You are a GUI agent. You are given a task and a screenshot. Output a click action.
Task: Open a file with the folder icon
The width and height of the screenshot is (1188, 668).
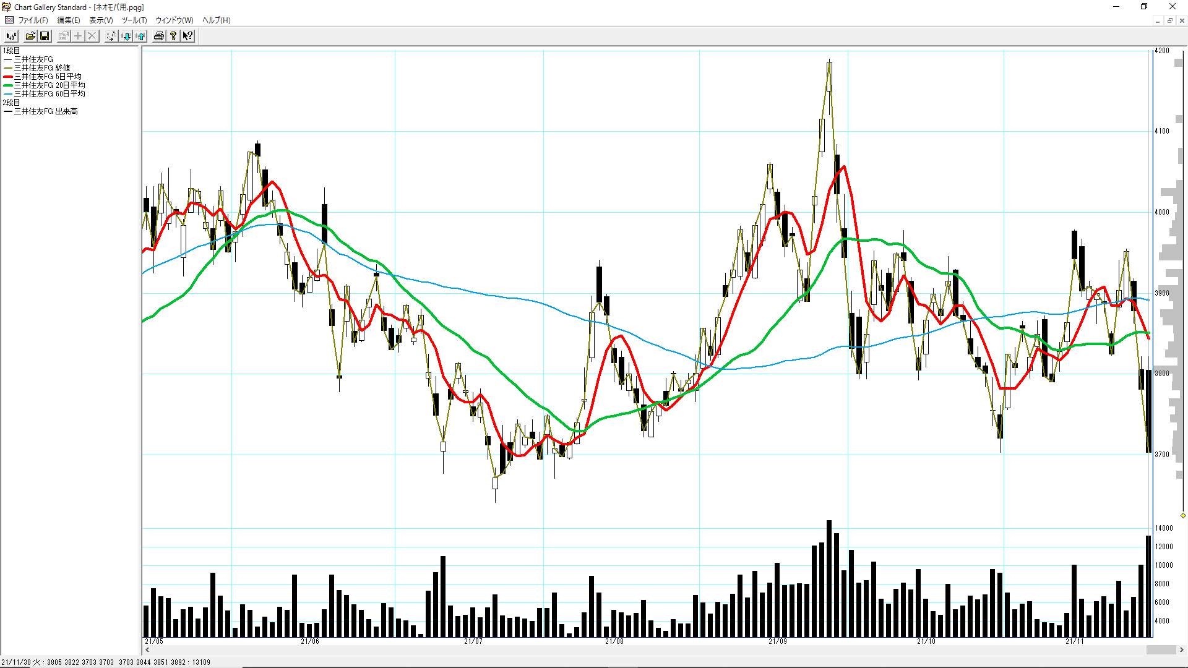pyautogui.click(x=30, y=36)
